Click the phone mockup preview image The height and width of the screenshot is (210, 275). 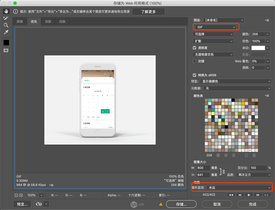point(100,100)
